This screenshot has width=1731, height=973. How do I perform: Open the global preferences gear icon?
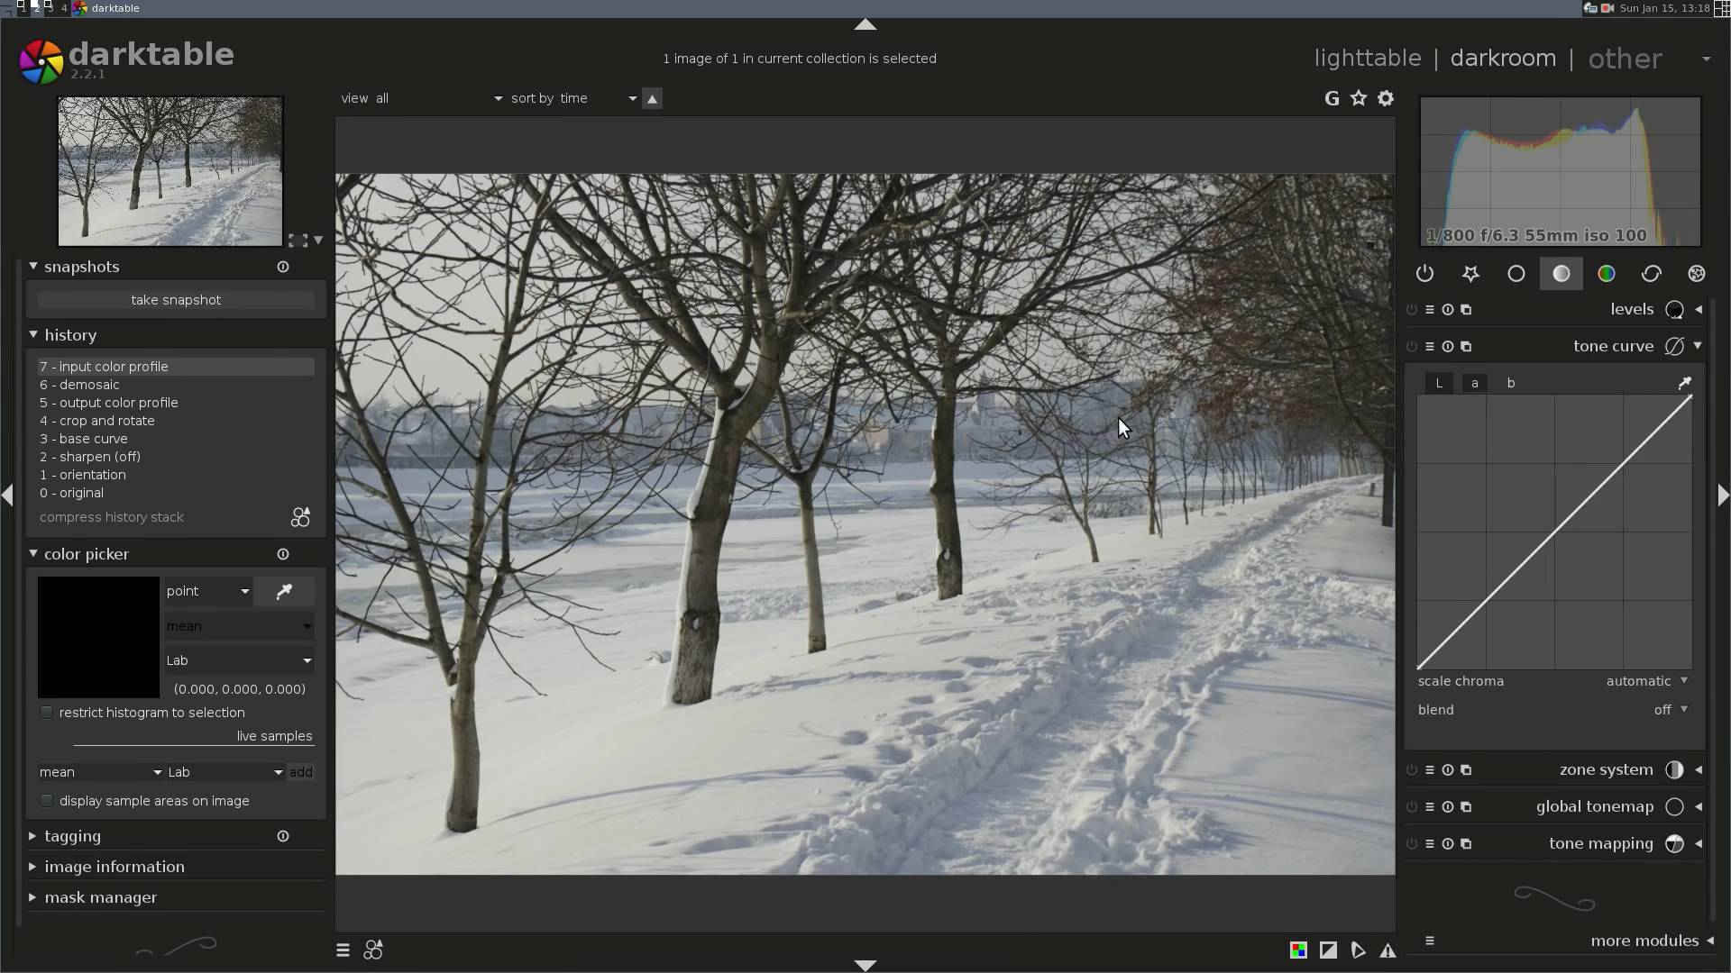(x=1386, y=98)
